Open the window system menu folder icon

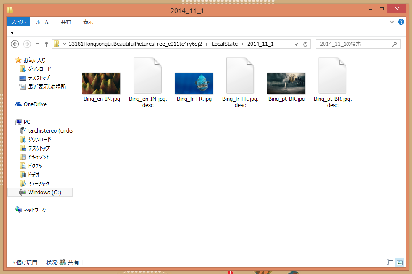(x=10, y=10)
